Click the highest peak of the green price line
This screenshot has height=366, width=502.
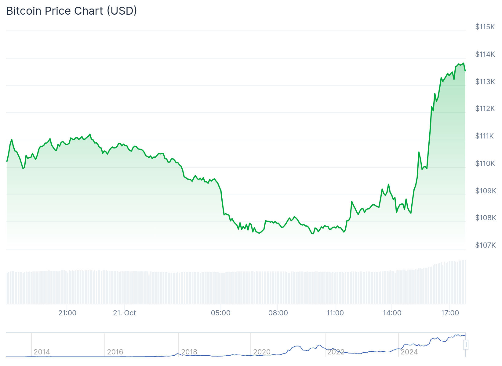coord(464,63)
